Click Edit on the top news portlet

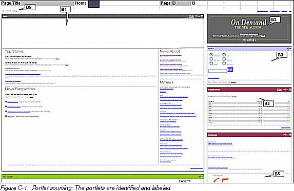pyautogui.click(x=191, y=16)
